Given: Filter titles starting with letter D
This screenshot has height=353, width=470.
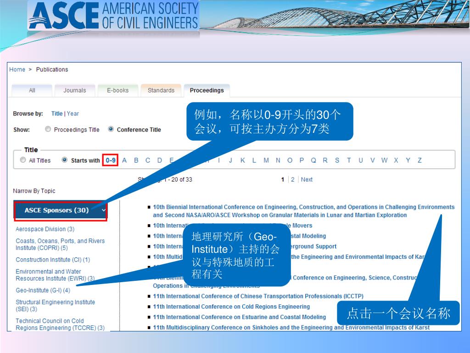Looking at the screenshot, I should [x=159, y=160].
